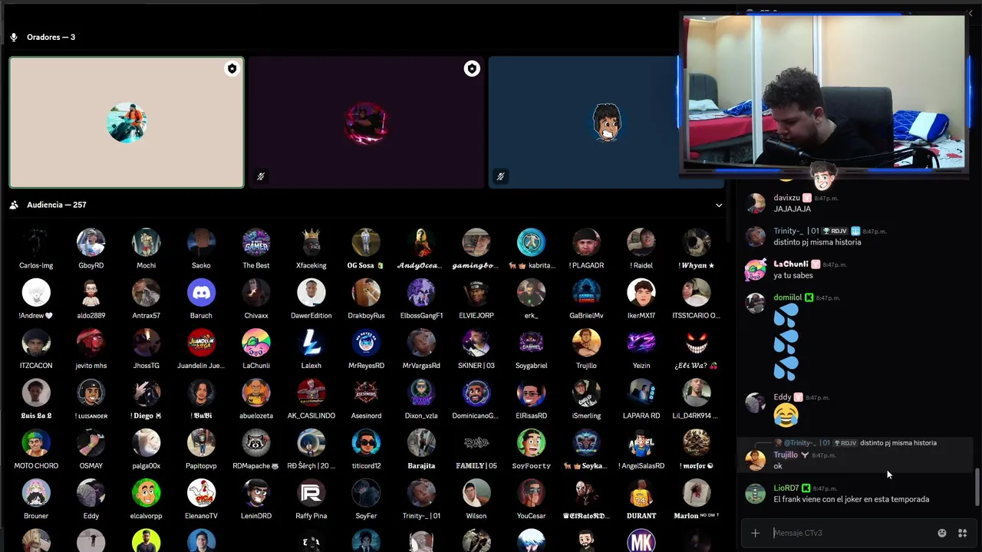Select third speaker tile with cartoon face
The width and height of the screenshot is (982, 552).
point(606,123)
